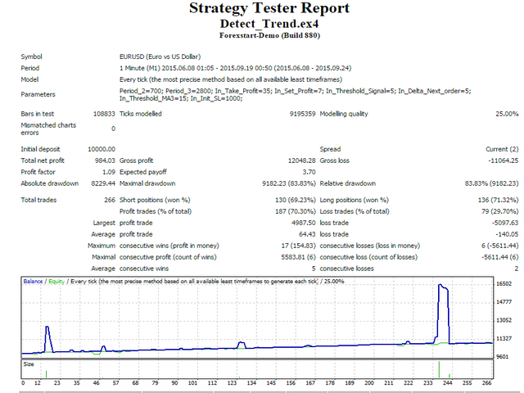Viewport: 524px width, 393px height.
Task: Select the Detect_Trend.ex4 title text
Action: (x=269, y=24)
